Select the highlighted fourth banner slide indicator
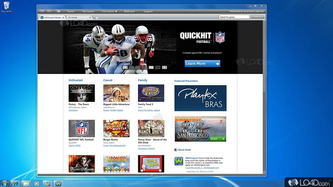Viewport: 333px width, 187px height. click(151, 68)
